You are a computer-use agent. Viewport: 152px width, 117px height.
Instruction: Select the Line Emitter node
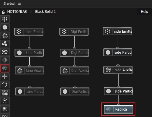29,32
